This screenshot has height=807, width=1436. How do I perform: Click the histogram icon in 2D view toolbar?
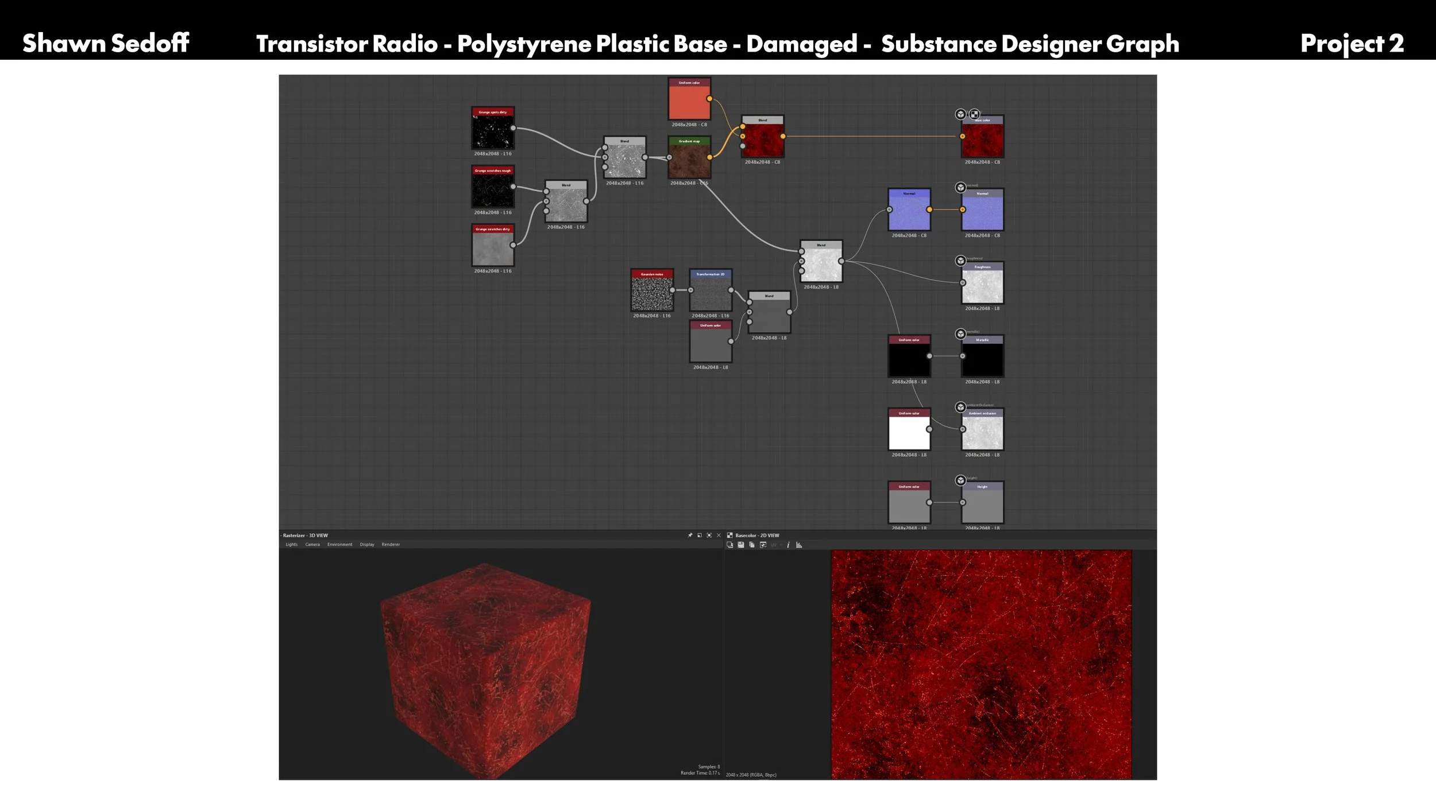pos(799,545)
